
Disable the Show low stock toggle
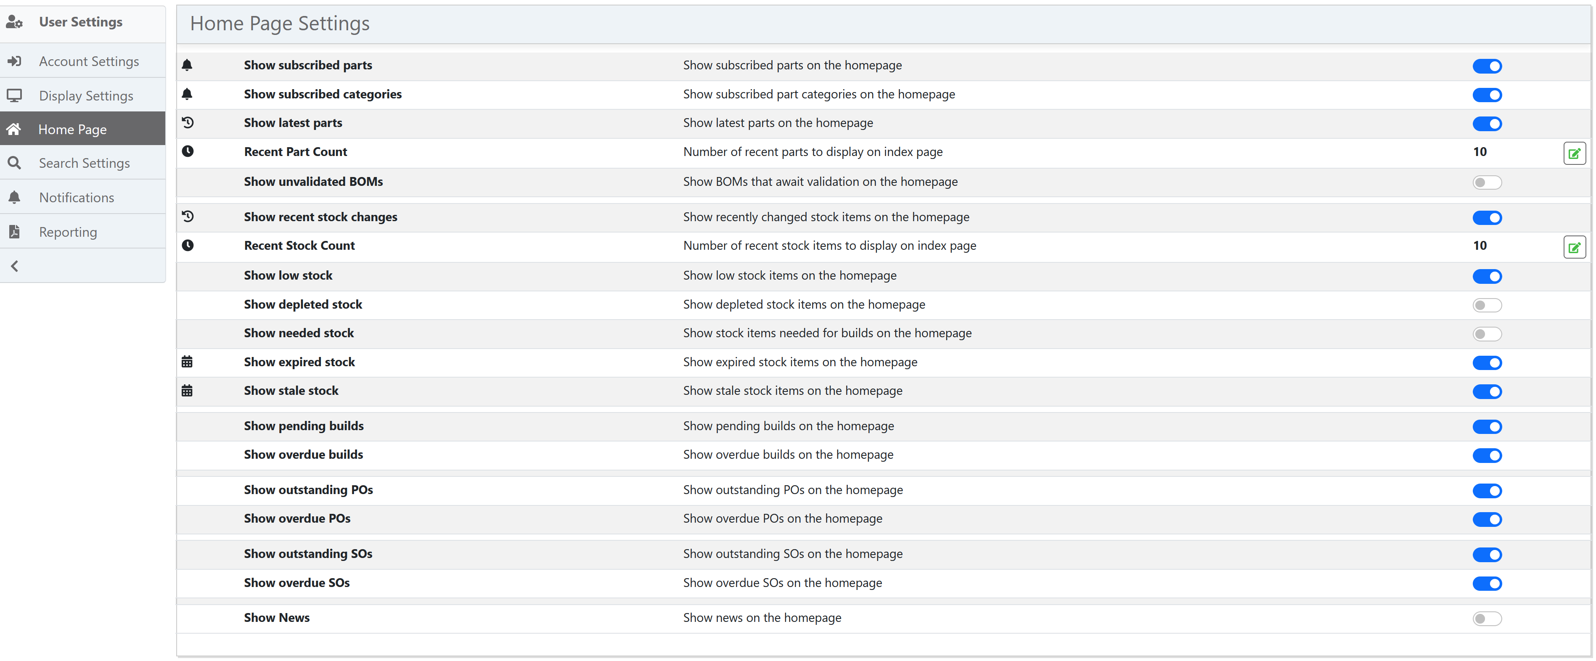(x=1486, y=276)
